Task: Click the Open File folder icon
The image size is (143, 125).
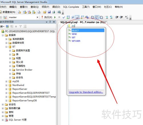Action: coord(45,12)
